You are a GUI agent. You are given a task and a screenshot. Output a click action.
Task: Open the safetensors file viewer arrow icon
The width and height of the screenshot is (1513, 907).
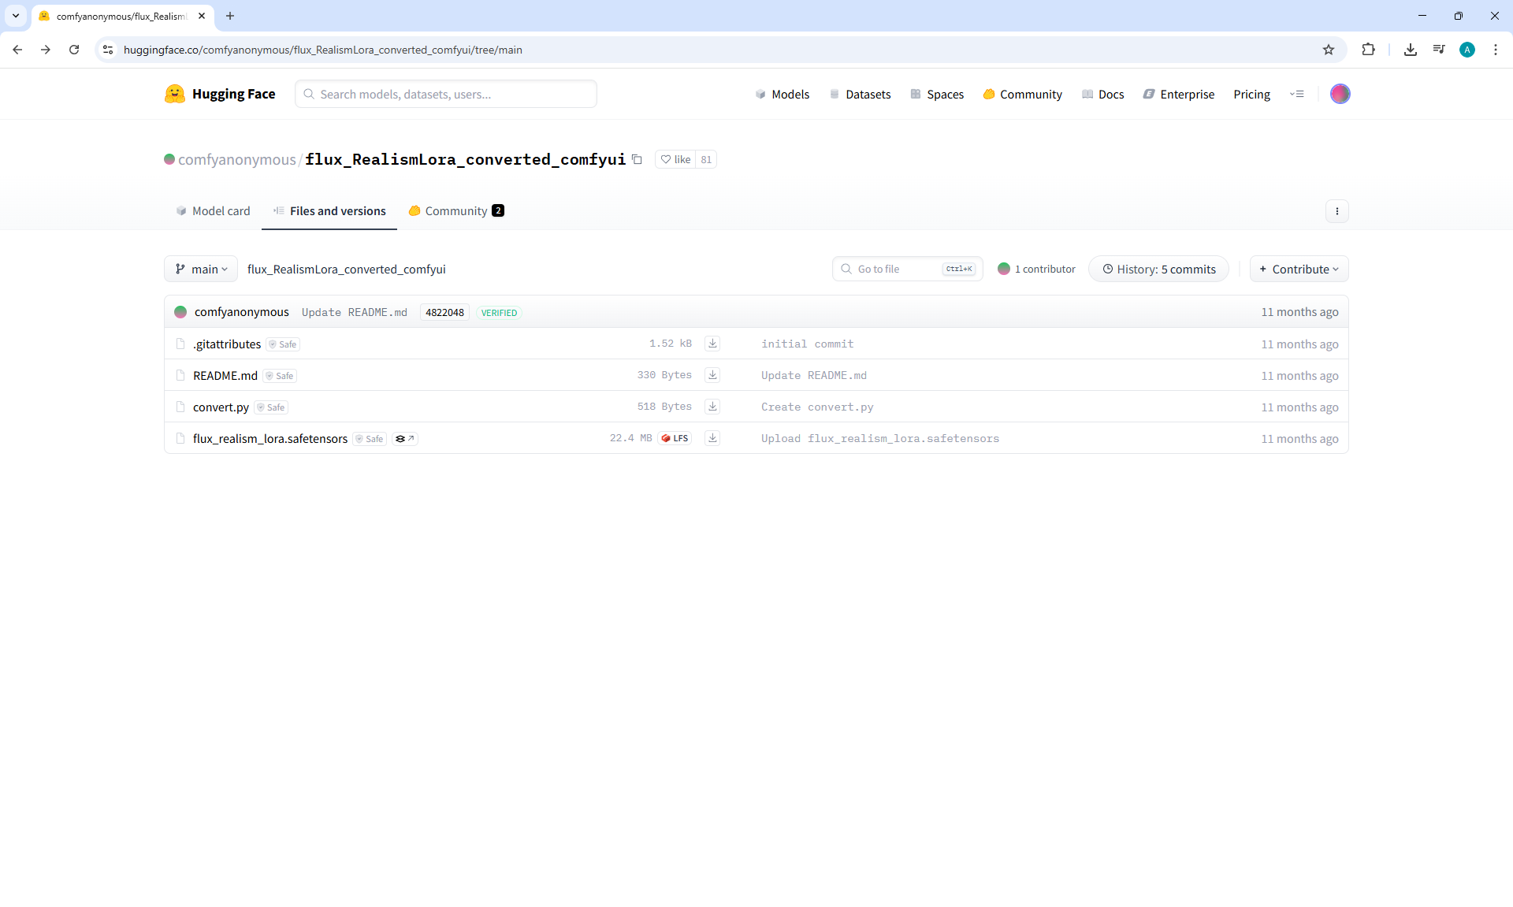click(405, 439)
